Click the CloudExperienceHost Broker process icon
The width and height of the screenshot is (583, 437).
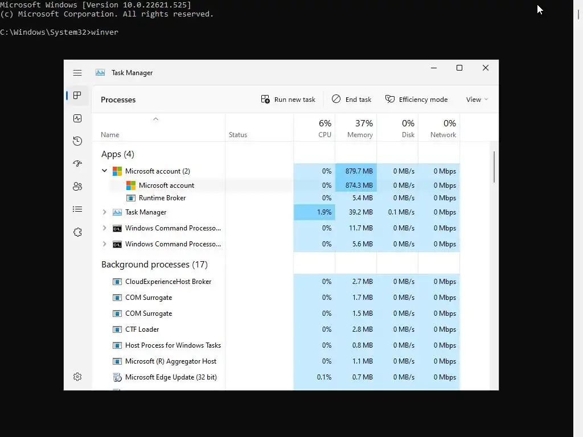click(x=117, y=282)
